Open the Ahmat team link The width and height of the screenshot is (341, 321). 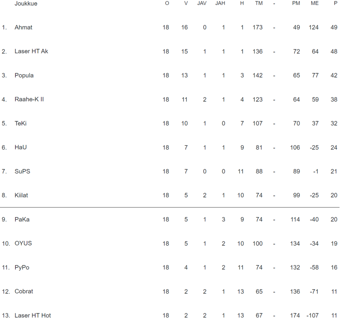[23, 28]
